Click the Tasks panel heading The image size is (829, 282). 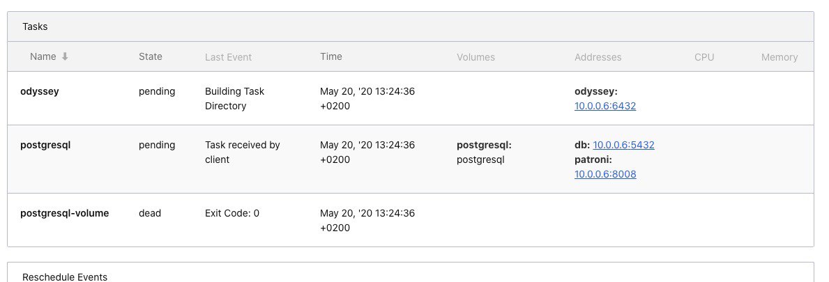click(x=35, y=26)
